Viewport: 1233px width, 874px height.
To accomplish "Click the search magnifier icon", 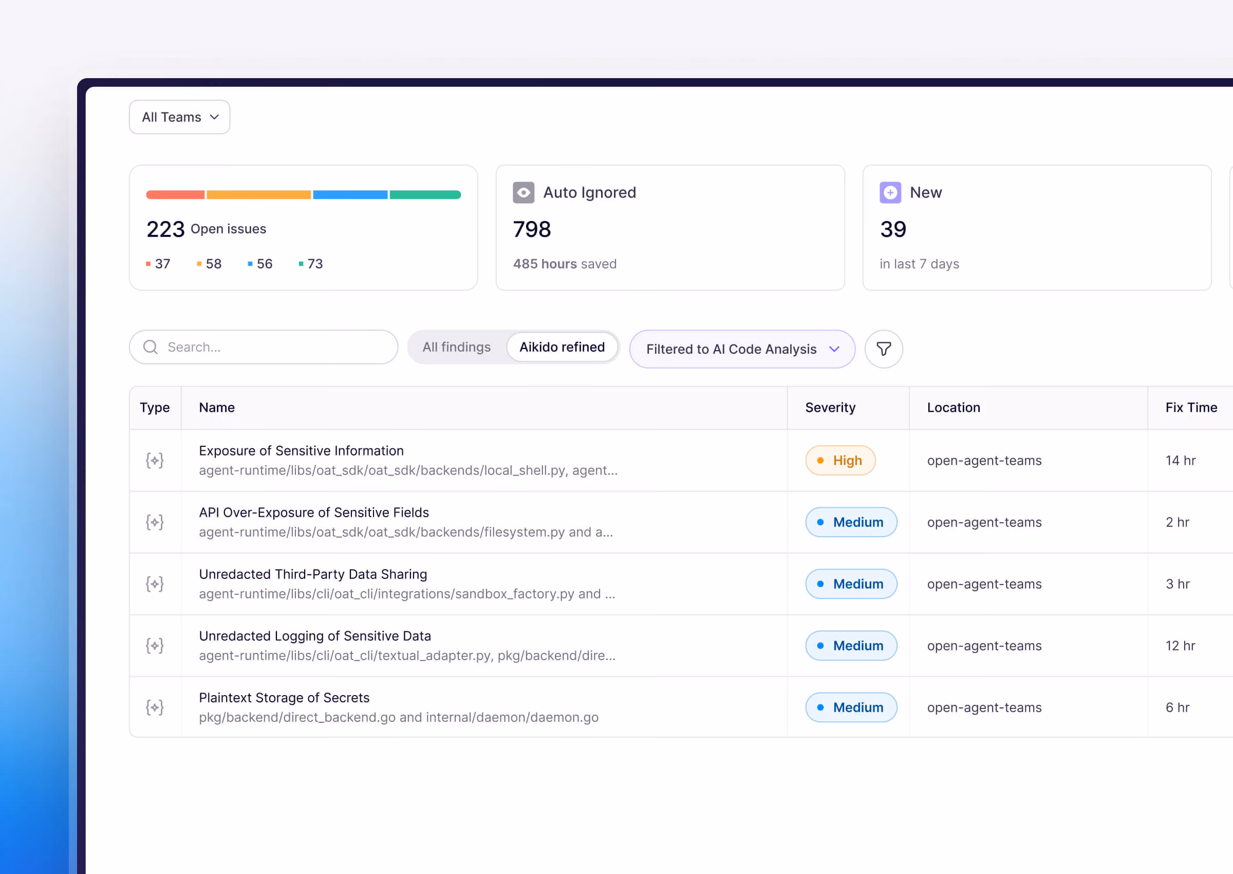I will coord(151,347).
